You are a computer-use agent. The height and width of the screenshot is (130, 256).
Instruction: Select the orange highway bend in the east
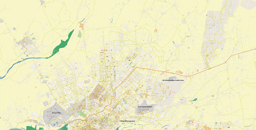click(x=226, y=62)
